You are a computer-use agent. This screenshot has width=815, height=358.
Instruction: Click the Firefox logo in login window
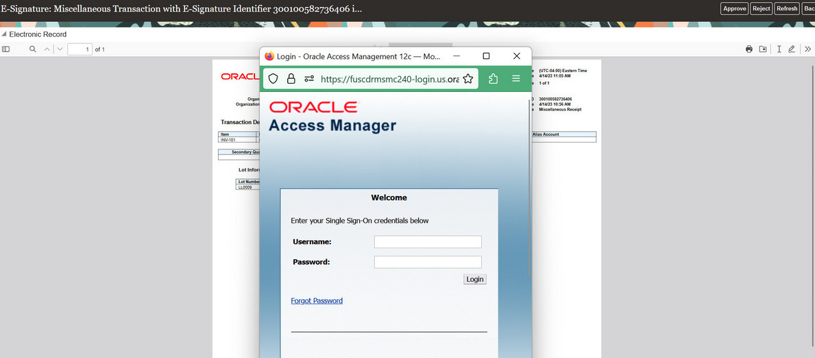click(x=269, y=56)
